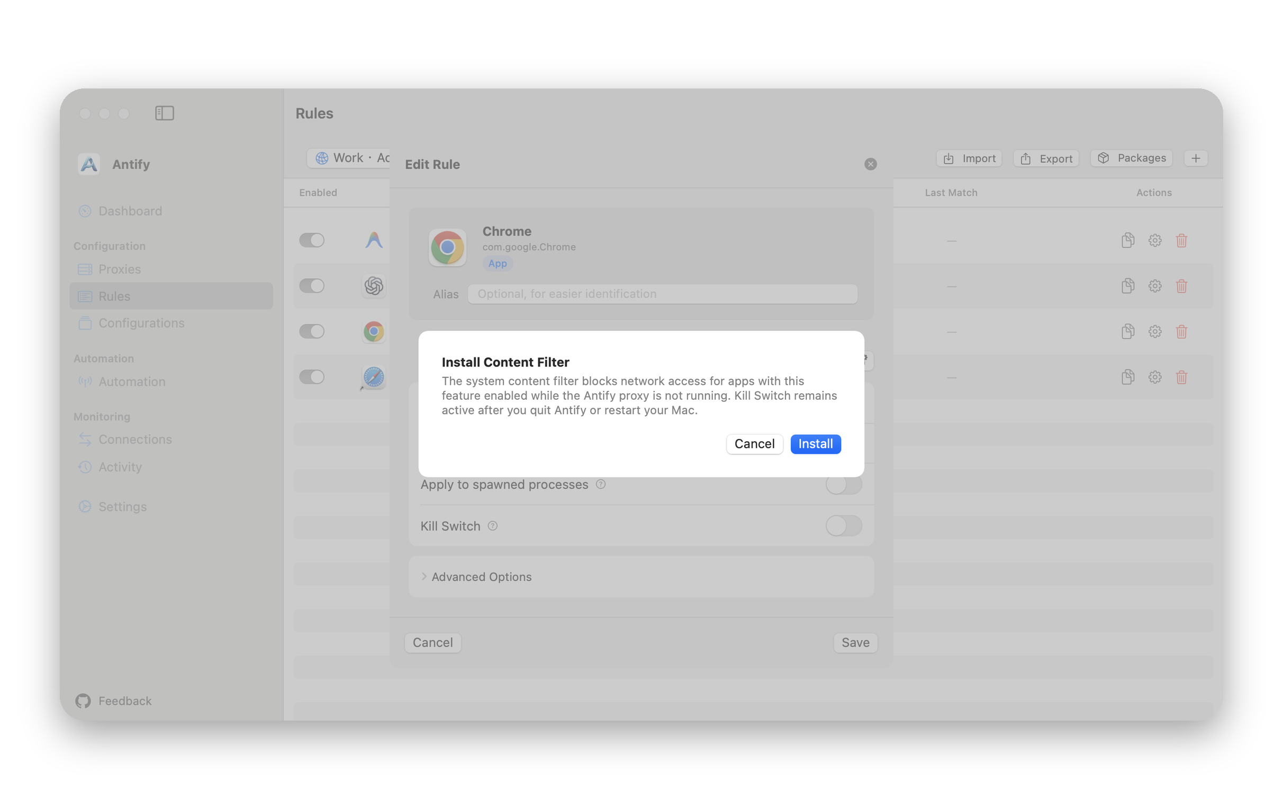This screenshot has width=1283, height=809.
Task: Duplicate the third rule row
Action: (1128, 331)
